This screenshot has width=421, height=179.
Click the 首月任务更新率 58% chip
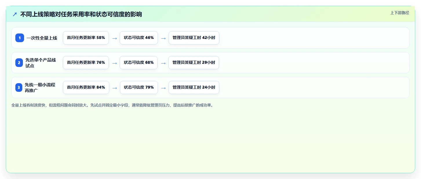[x=86, y=38]
